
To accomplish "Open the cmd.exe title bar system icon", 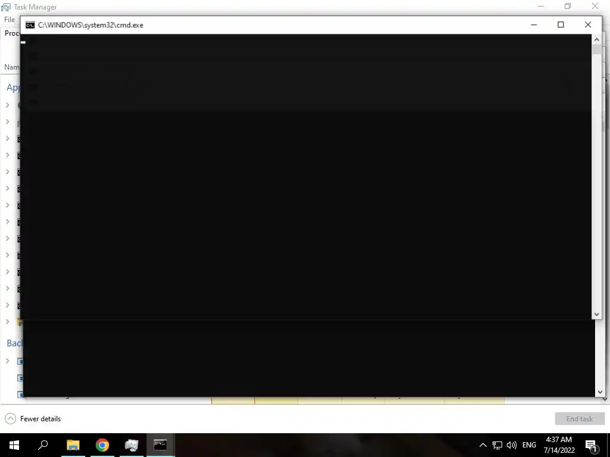I will pyautogui.click(x=30, y=25).
